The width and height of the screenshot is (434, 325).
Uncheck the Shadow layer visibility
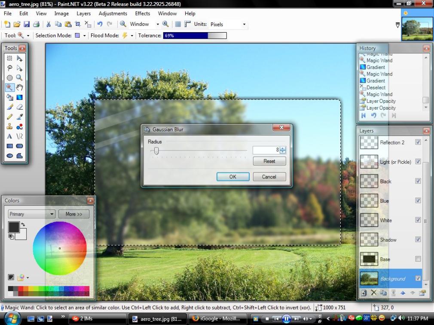click(x=418, y=239)
